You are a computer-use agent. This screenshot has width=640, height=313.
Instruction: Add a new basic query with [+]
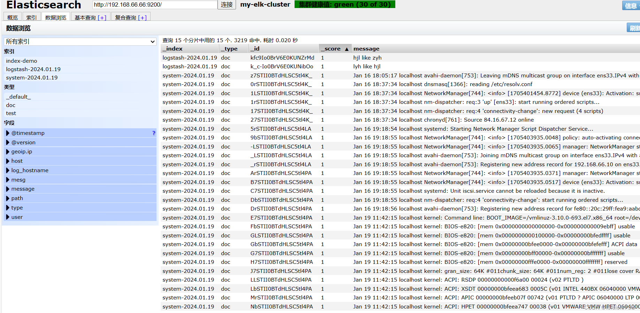(102, 17)
